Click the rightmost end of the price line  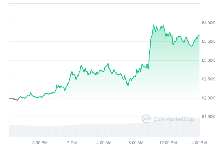click(199, 35)
